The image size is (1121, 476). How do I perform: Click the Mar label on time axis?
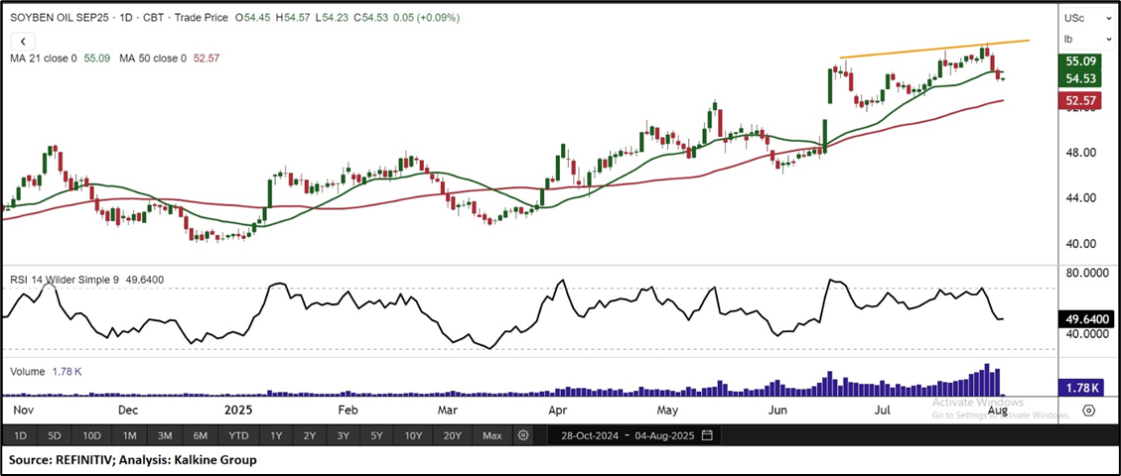click(x=447, y=411)
